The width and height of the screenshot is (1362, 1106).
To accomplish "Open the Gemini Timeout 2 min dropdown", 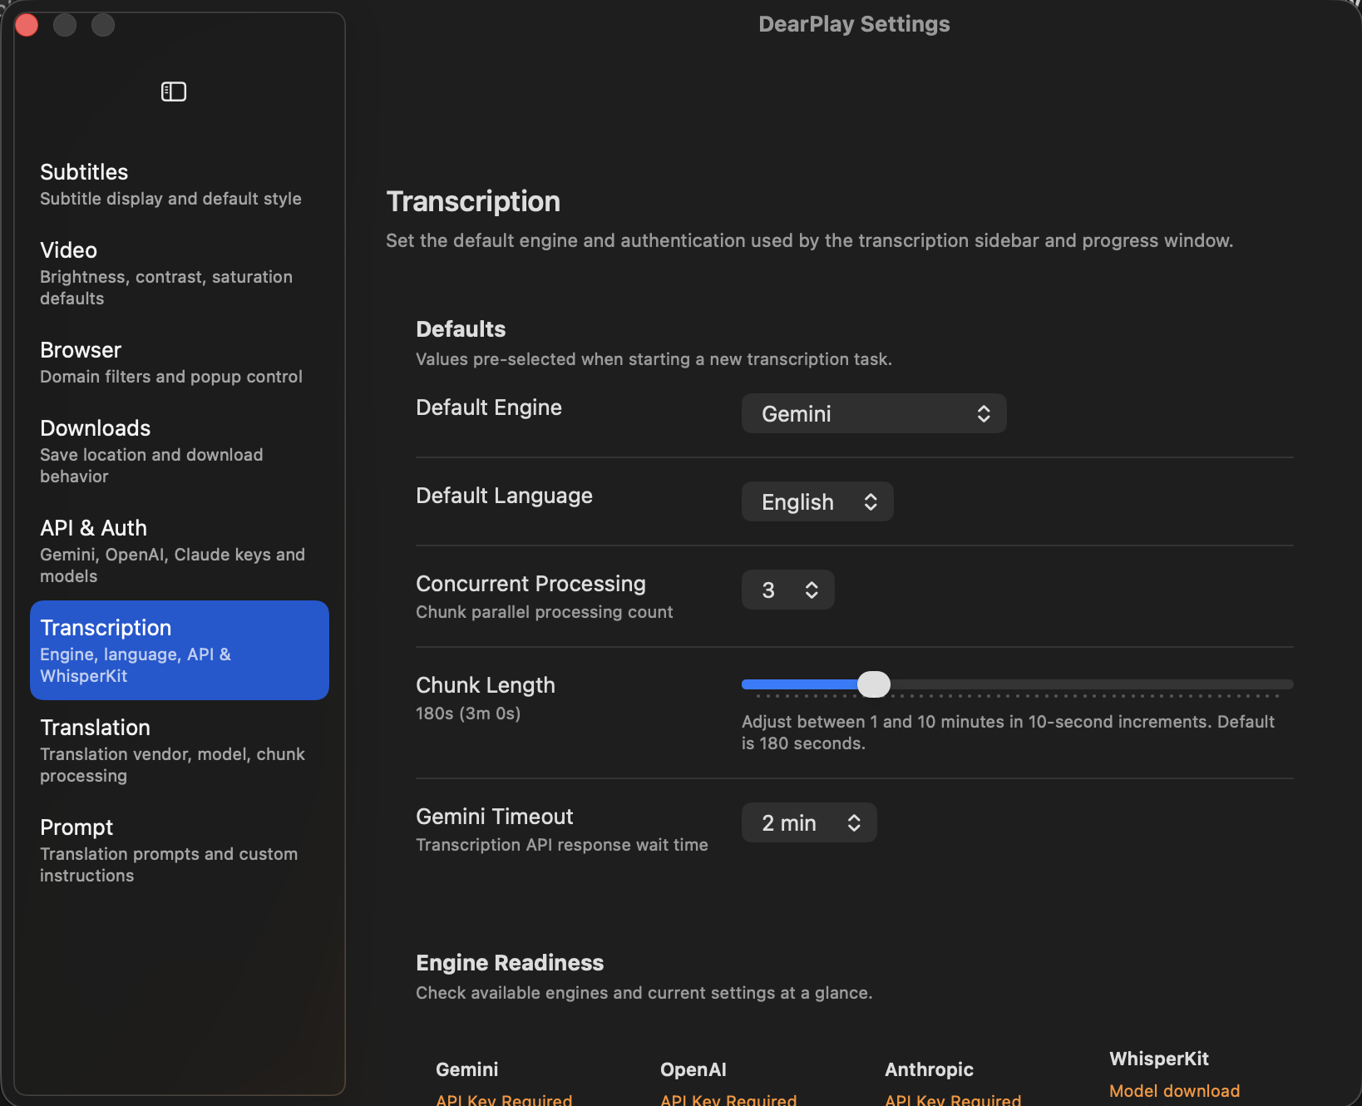I will (809, 822).
